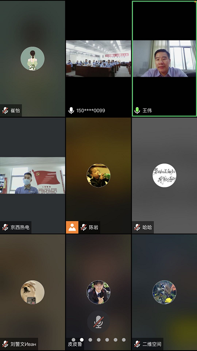The height and width of the screenshot is (351, 197).
Task: Toggle the large round mute microphone button
Action: pyautogui.click(x=98, y=322)
